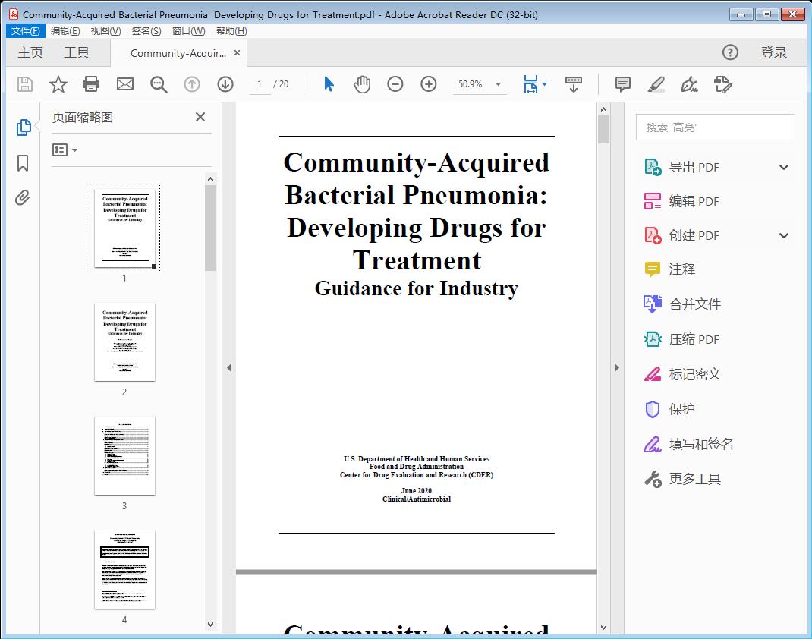This screenshot has height=639, width=812.
Task: Zoom in using the plus icon
Action: (x=429, y=84)
